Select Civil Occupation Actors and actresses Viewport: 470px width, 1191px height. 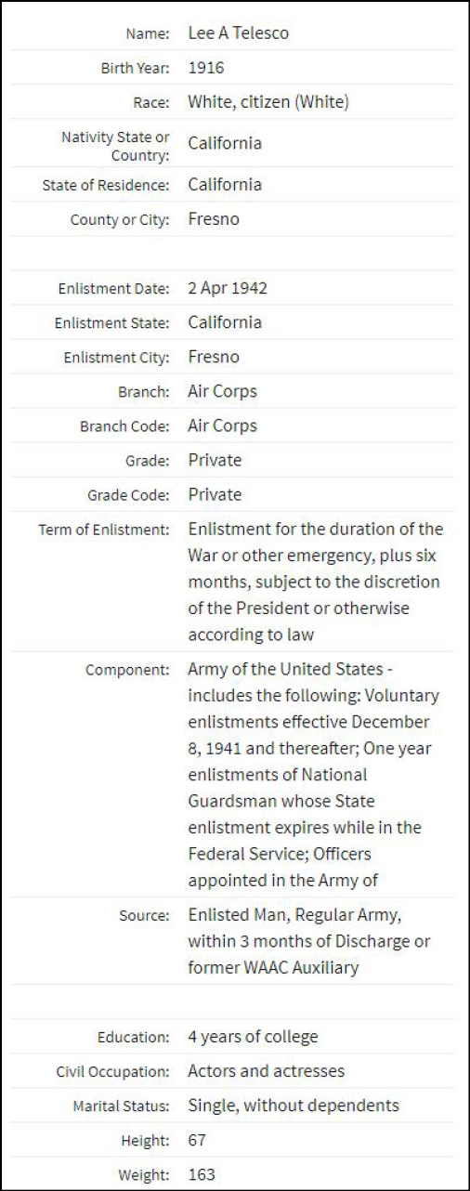[x=266, y=1071]
